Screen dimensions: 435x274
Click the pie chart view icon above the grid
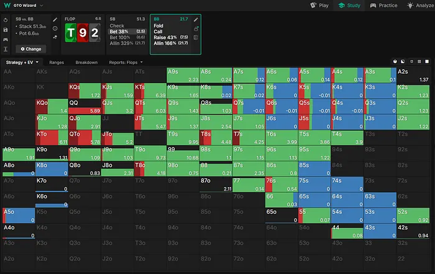point(396,62)
